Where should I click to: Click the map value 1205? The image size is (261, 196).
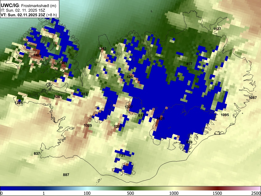[x=18, y=103]
